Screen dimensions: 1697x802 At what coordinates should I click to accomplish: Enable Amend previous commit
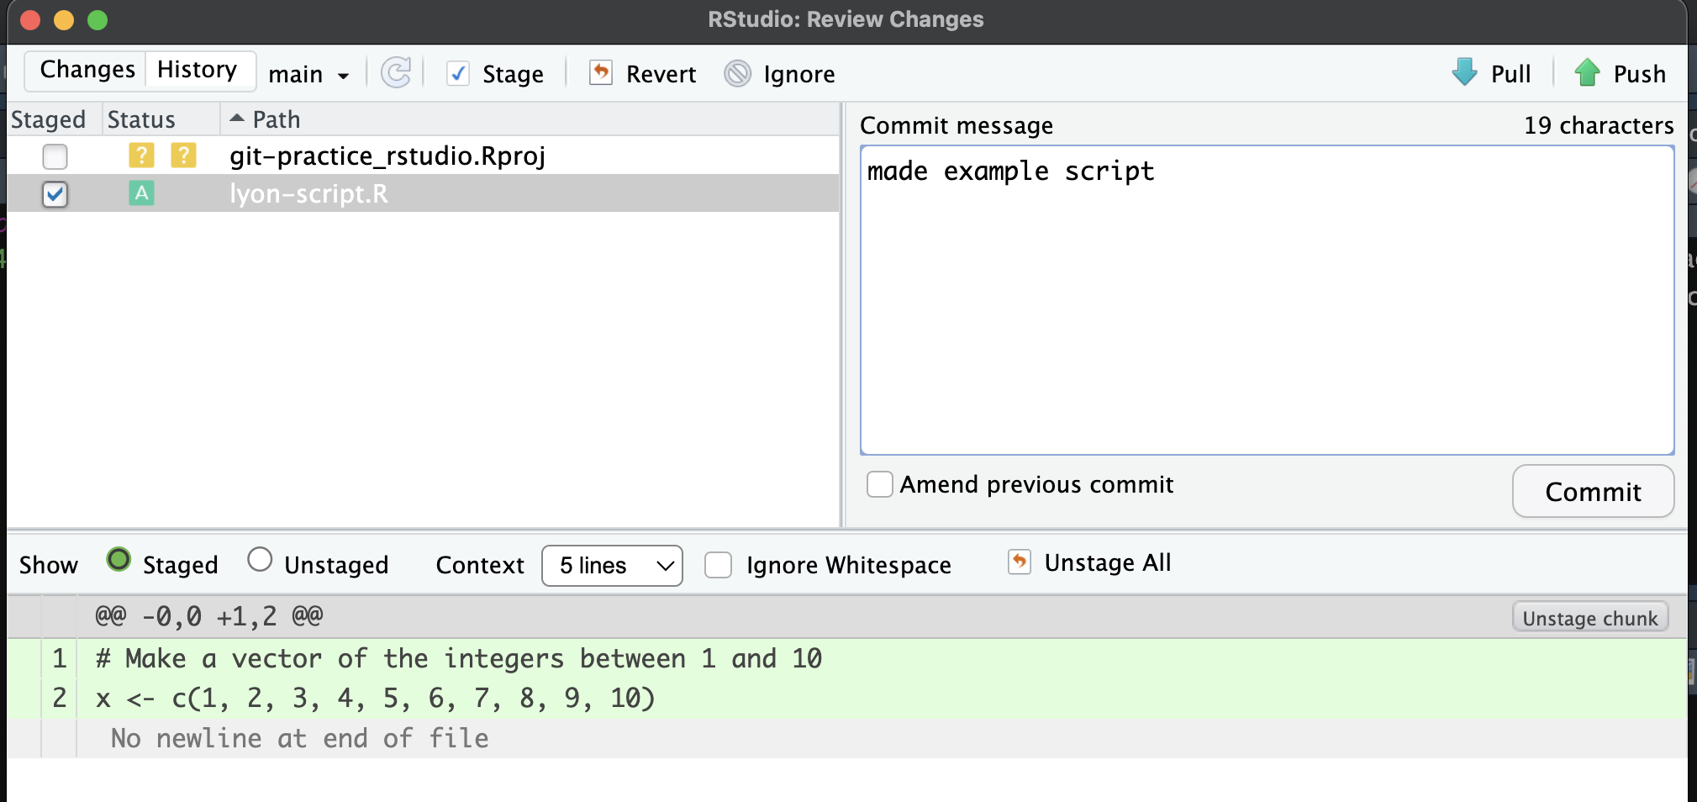[x=879, y=484]
